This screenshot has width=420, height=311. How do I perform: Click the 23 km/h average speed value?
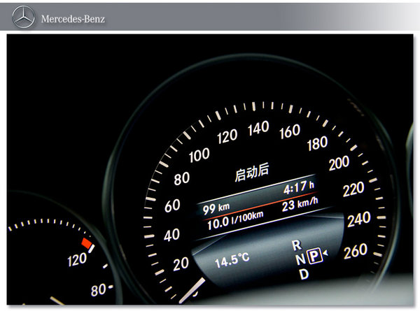coord(300,204)
